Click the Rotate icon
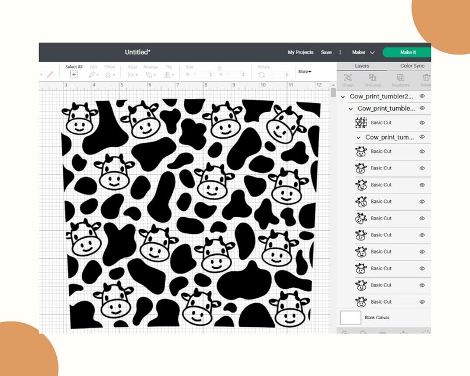The image size is (470, 376). pyautogui.click(x=262, y=75)
